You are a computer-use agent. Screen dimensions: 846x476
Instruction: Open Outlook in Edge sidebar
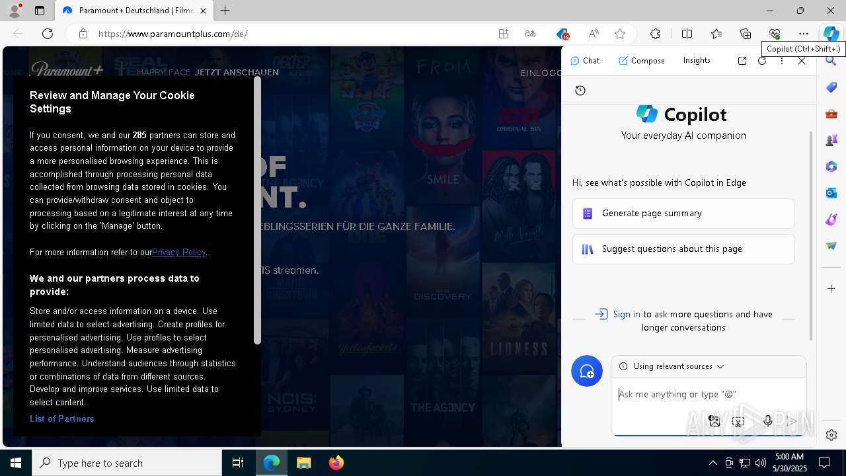click(x=831, y=193)
